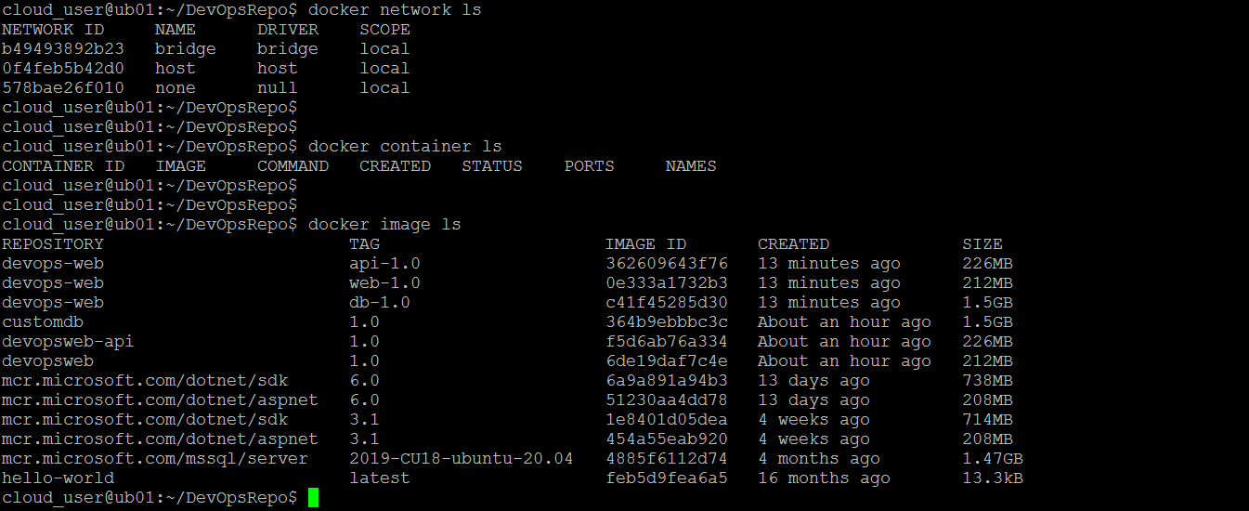
Task: Click image ID 364b9ebbbc3c
Action: (666, 322)
